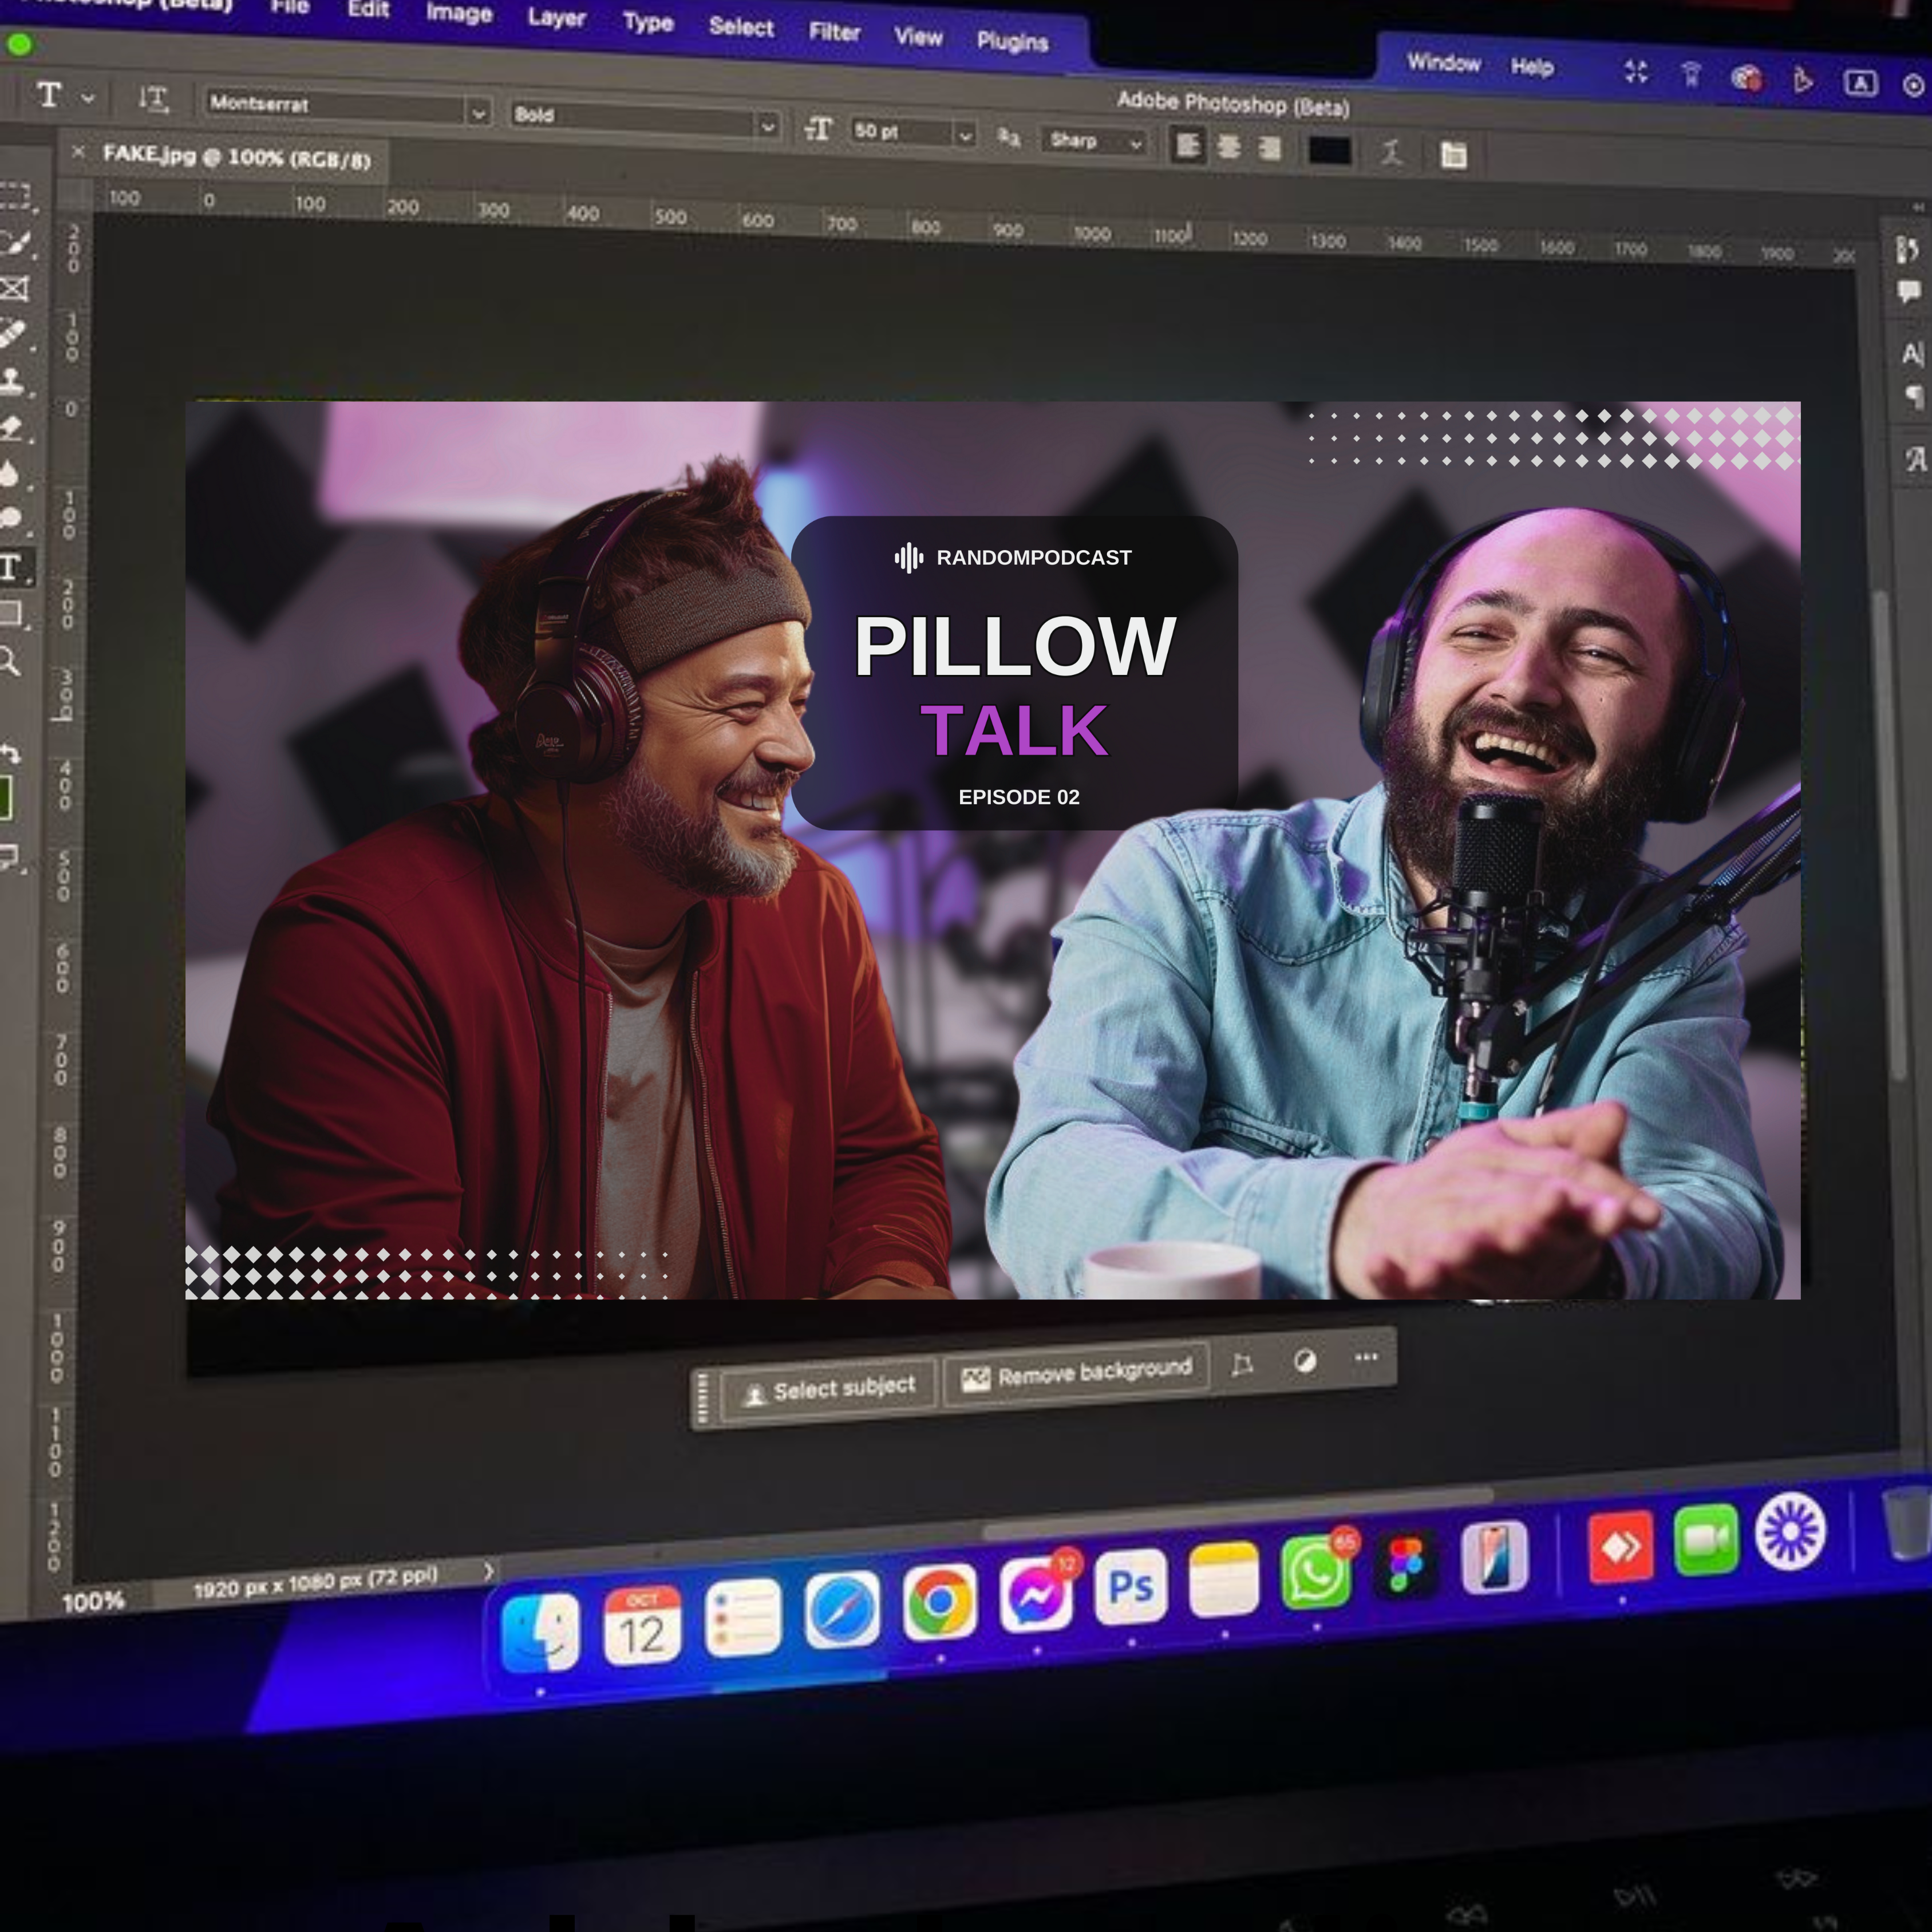Click the Create warped text icon
The image size is (1932, 1932).
click(x=1392, y=153)
